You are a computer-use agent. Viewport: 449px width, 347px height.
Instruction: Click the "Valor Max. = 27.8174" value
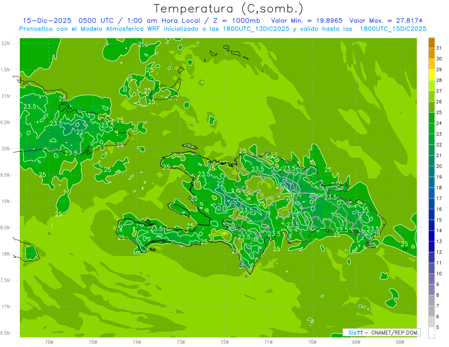tap(386, 21)
